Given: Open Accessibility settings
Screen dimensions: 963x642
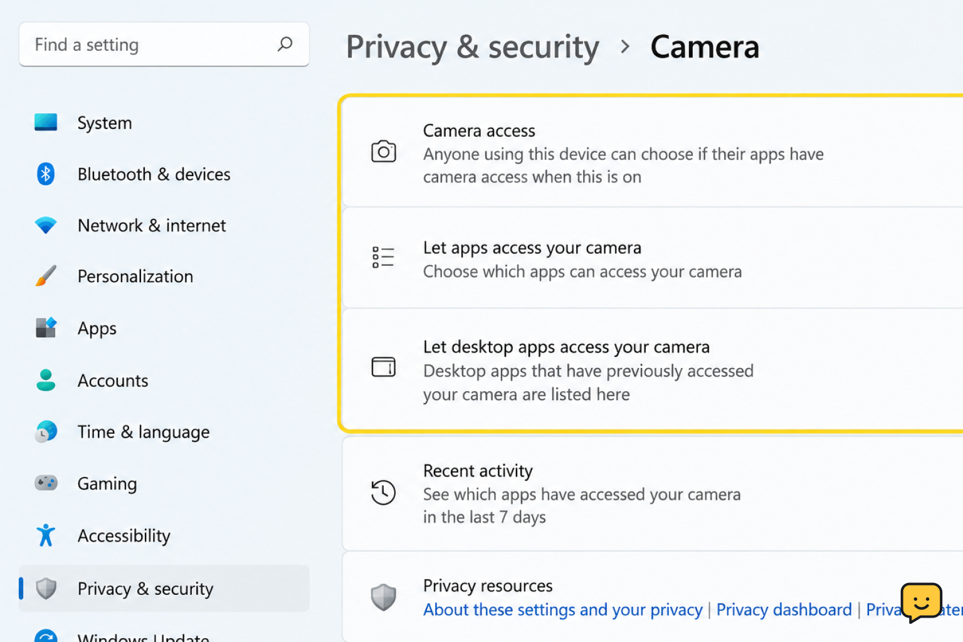Looking at the screenshot, I should tap(164, 535).
